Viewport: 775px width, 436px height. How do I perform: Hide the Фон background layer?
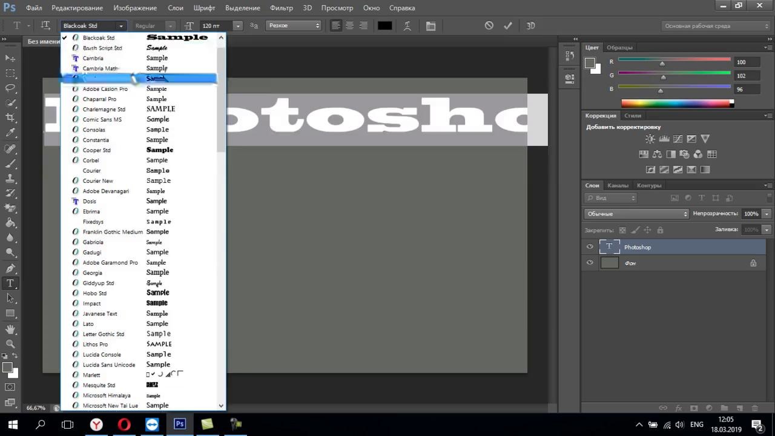(590, 263)
